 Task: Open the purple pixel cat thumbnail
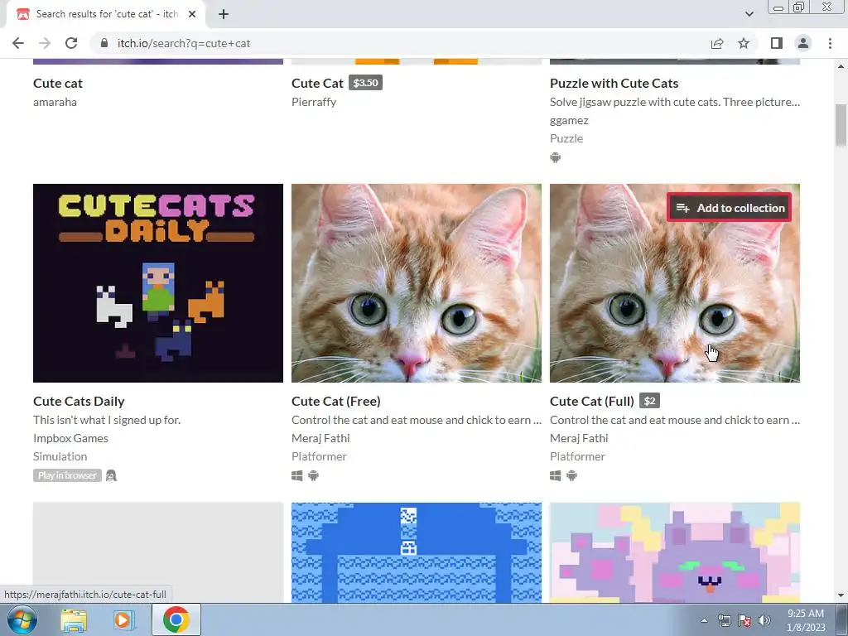pyautogui.click(x=675, y=552)
